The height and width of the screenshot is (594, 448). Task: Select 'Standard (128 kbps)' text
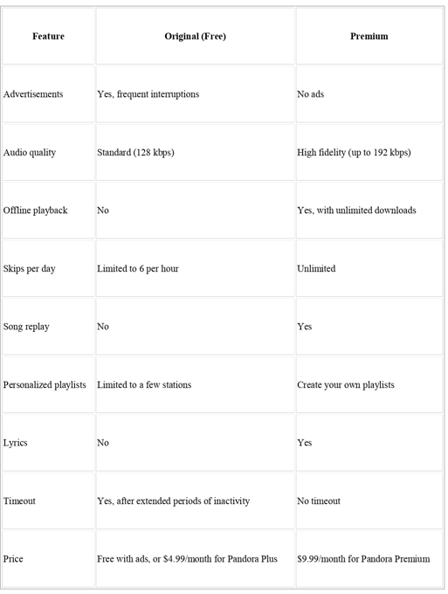(x=135, y=152)
